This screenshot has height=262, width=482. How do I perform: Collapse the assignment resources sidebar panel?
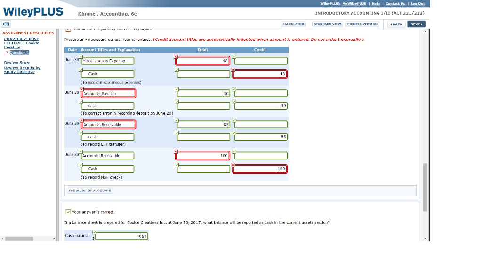point(6,24)
